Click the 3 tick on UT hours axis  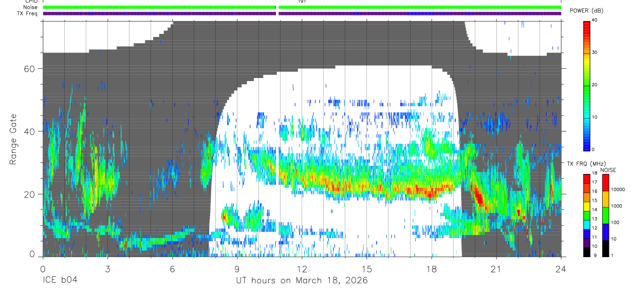[x=107, y=268]
